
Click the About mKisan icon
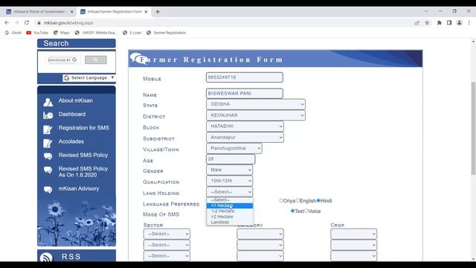tap(48, 102)
